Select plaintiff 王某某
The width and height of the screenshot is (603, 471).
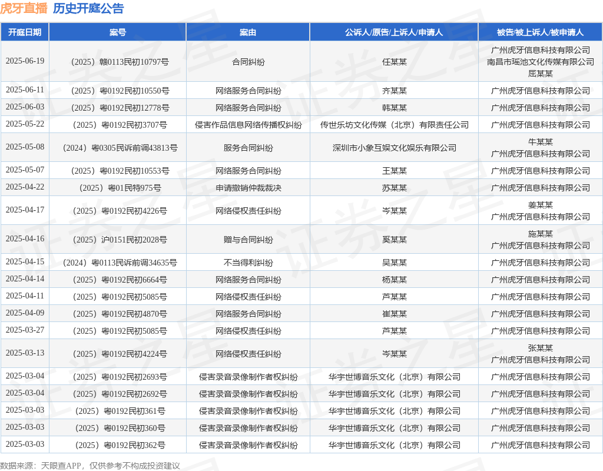coord(394,171)
